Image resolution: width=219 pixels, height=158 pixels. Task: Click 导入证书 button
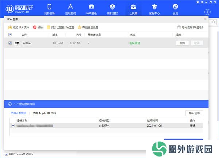194,113
